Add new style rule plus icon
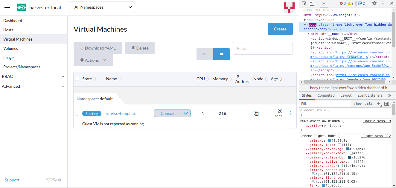Viewport: 396px width, 188px height. click(378, 104)
